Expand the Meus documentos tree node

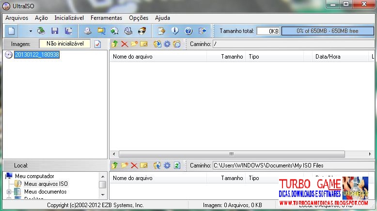point(9,192)
